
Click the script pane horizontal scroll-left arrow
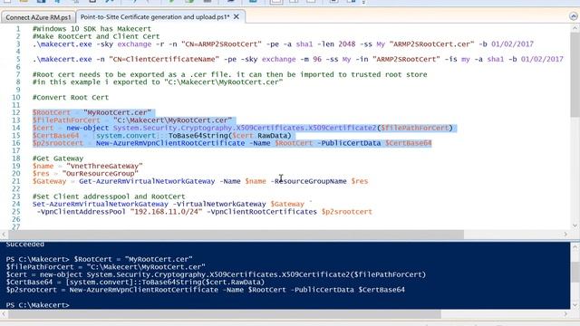4,235
